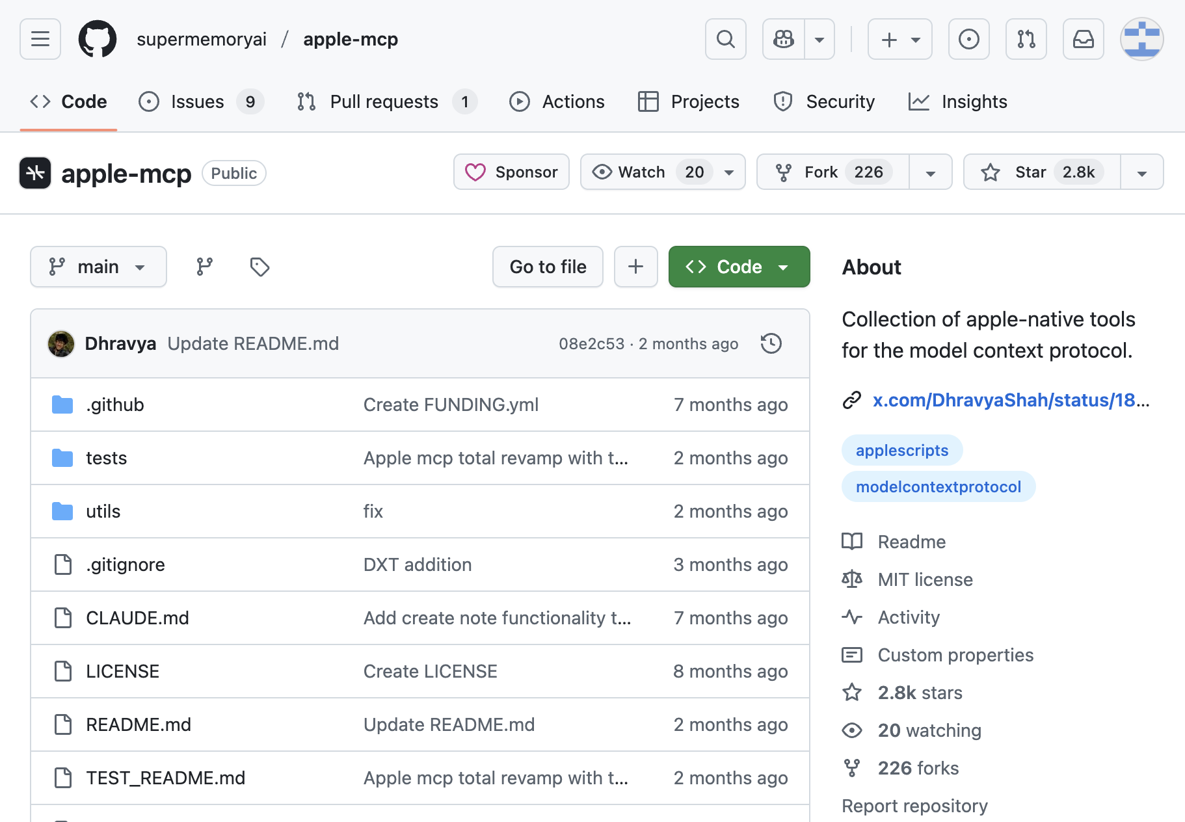Click the Sponsor heart button
The image size is (1185, 822).
coord(511,172)
